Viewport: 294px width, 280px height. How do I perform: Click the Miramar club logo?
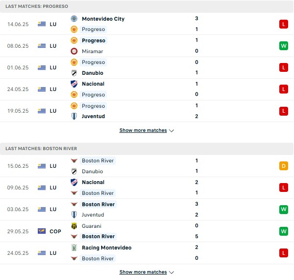tap(74, 51)
